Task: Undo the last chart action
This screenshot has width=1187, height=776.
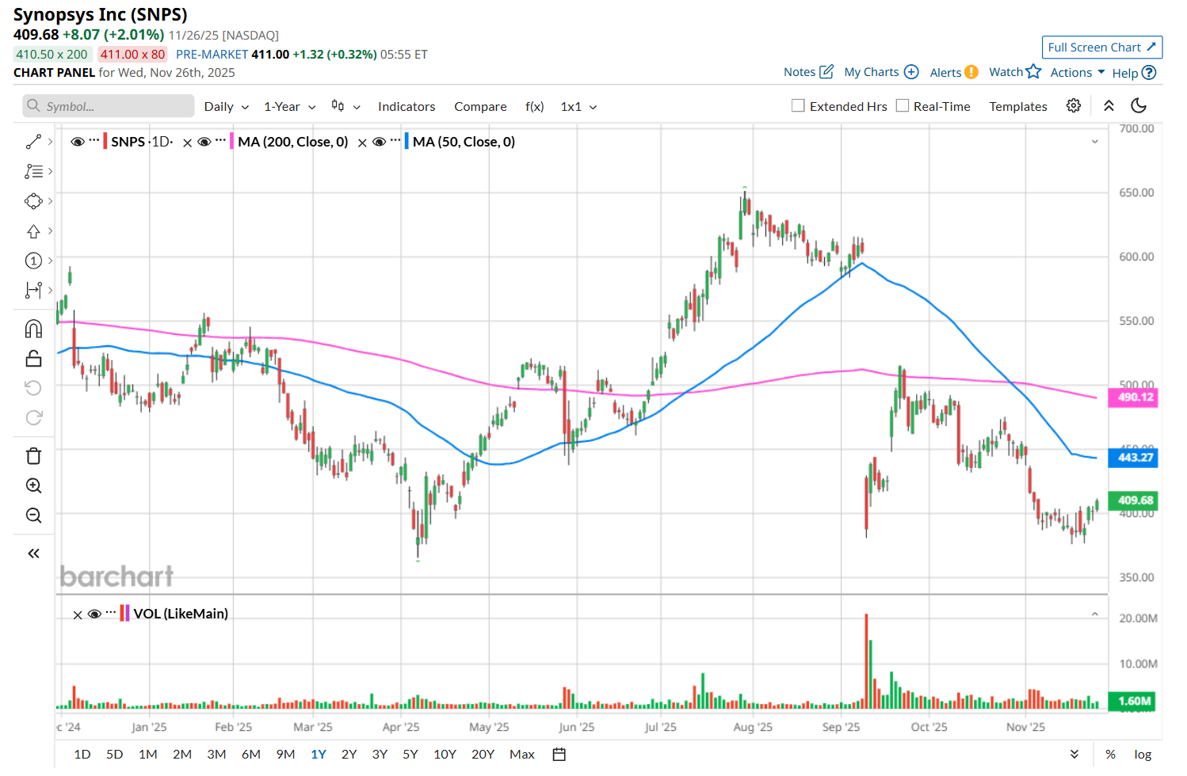Action: point(33,388)
